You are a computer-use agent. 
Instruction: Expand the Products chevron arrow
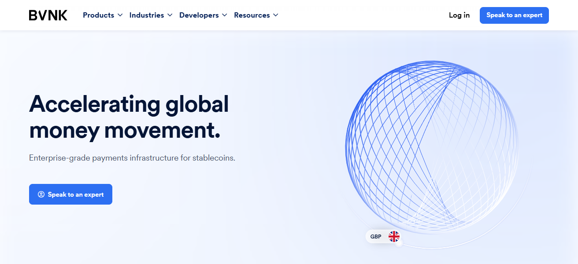coord(119,15)
